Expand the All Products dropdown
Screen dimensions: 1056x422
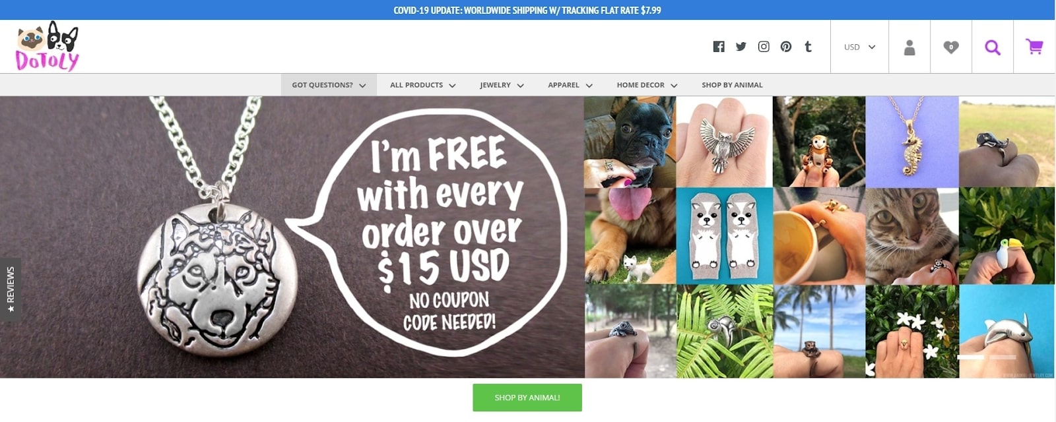click(x=423, y=85)
